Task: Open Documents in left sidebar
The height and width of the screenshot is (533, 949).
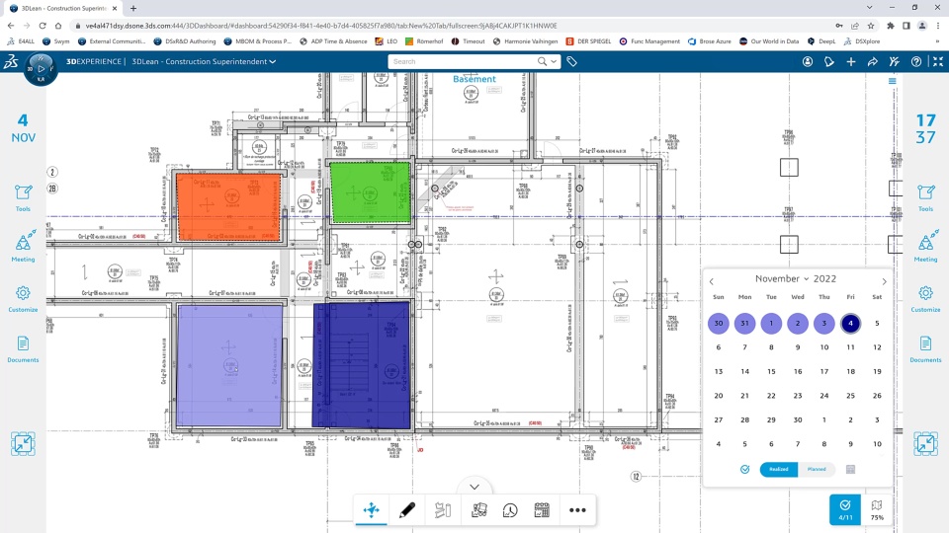Action: tap(23, 349)
